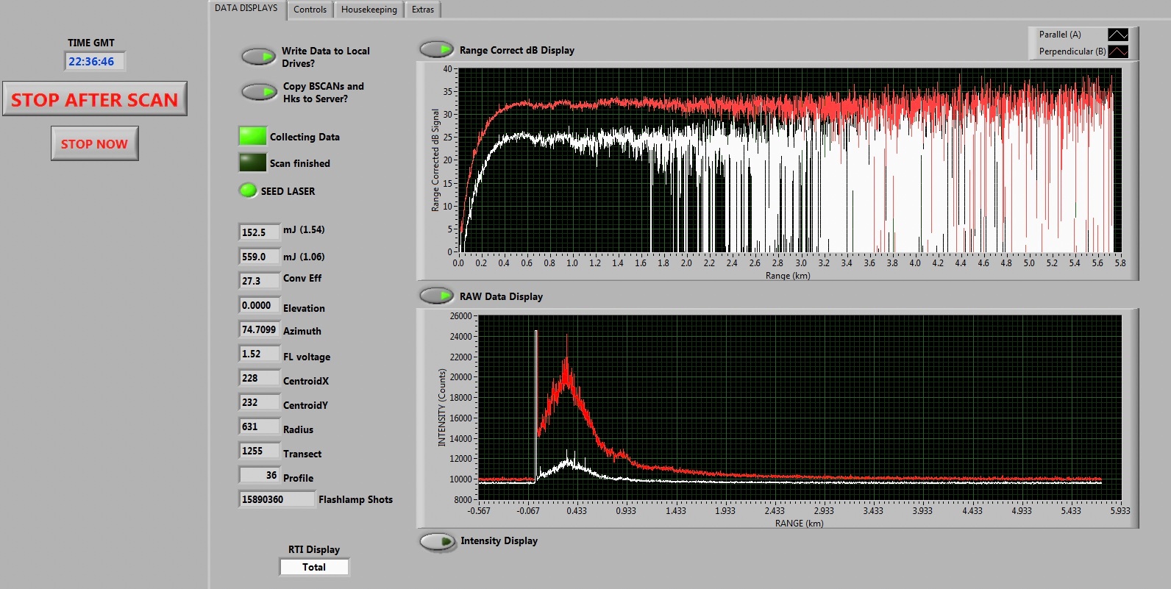
Task: Click the Azimuth value field
Action: tap(259, 330)
